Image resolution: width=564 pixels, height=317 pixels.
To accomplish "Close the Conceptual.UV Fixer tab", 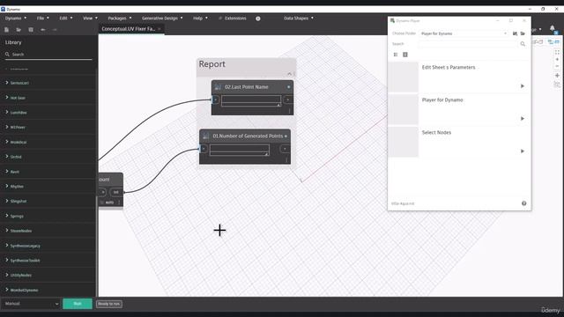I will tap(160, 29).
